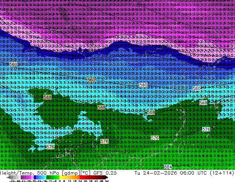Click the gray left arrow end of legend
Image resolution: width=235 pixels, height=182 pixels.
(8, 178)
